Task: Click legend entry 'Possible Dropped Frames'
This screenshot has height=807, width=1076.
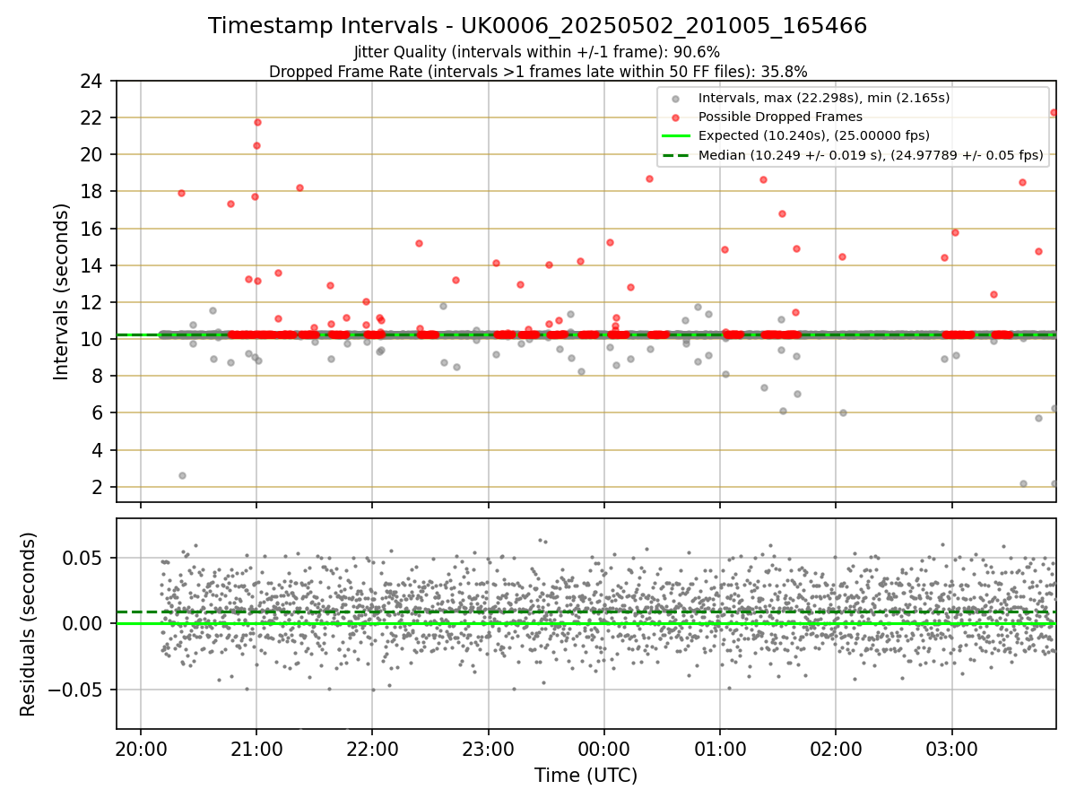Action: [780, 117]
